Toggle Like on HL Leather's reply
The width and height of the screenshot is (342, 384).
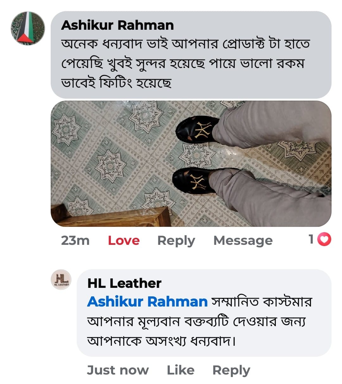(180, 370)
